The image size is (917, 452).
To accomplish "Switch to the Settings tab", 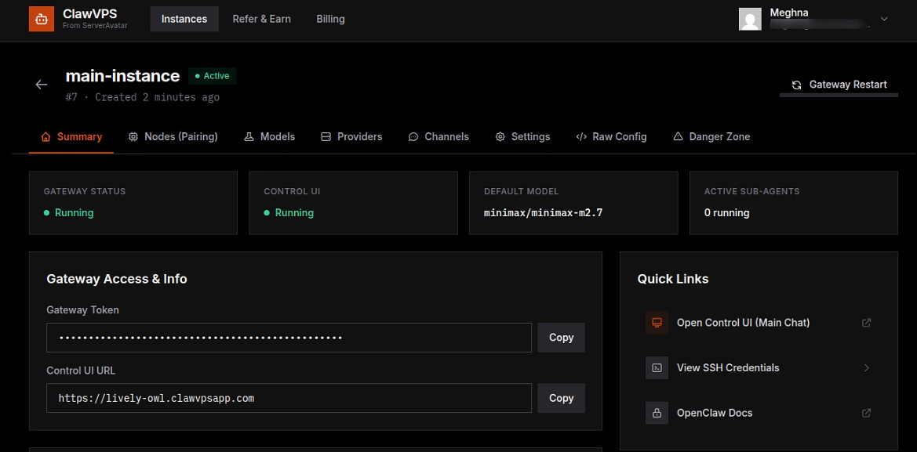I will (522, 136).
